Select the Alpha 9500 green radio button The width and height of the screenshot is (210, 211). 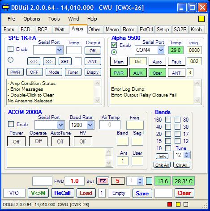point(114,52)
